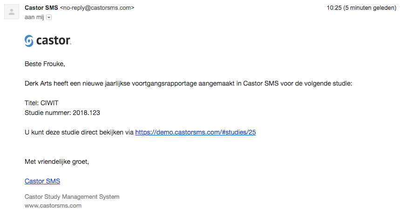The image size is (400, 216).
Task: Expand recipient details arrow beside 'aan mij'
Action: [49, 17]
